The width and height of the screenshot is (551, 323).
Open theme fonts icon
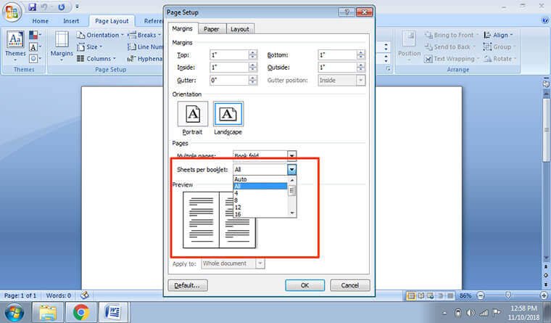(x=35, y=46)
